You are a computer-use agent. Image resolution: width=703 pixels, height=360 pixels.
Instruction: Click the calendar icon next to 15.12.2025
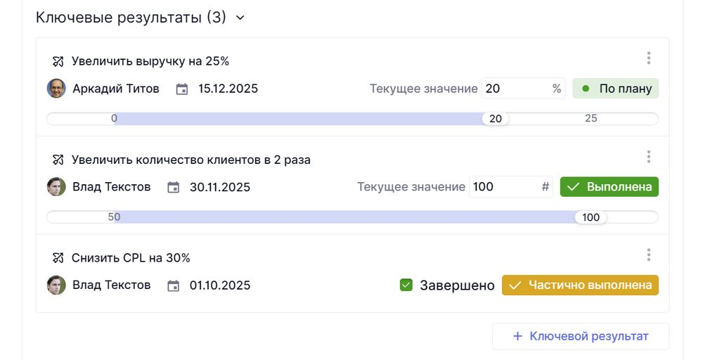(182, 89)
